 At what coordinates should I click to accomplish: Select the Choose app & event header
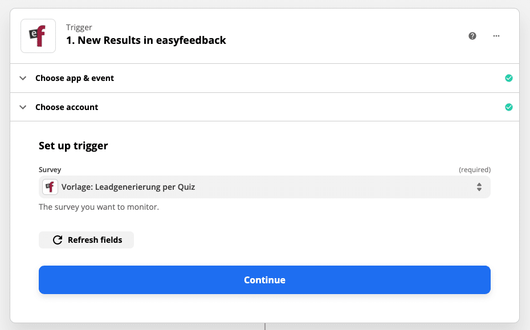click(75, 78)
